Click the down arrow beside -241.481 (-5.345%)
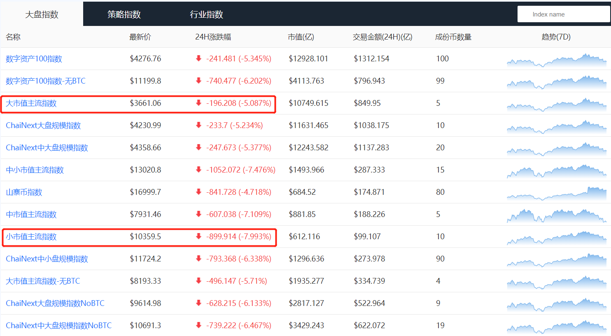Image resolution: width=611 pixels, height=336 pixels. point(198,58)
